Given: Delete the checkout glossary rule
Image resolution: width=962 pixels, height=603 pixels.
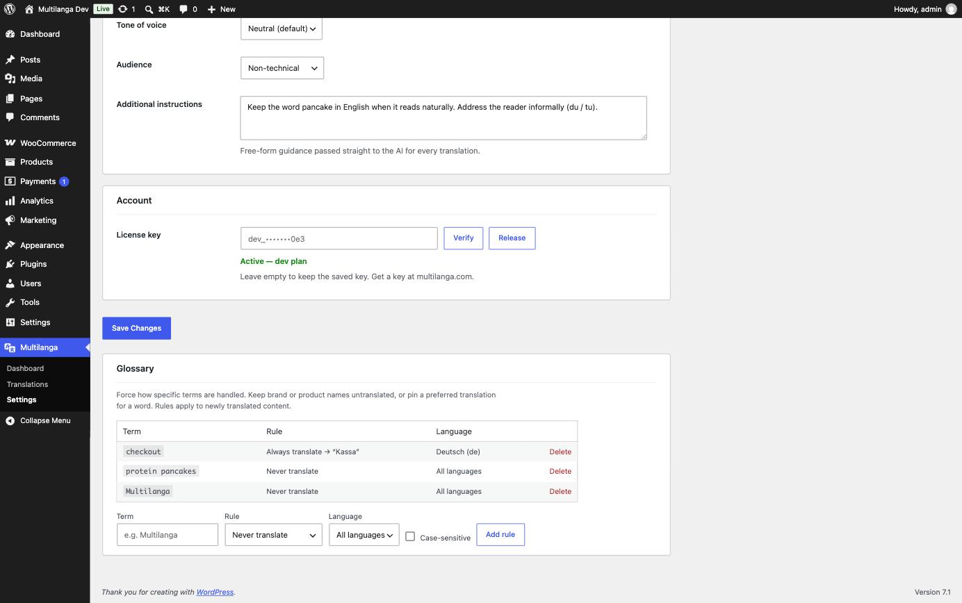Looking at the screenshot, I should (x=560, y=452).
